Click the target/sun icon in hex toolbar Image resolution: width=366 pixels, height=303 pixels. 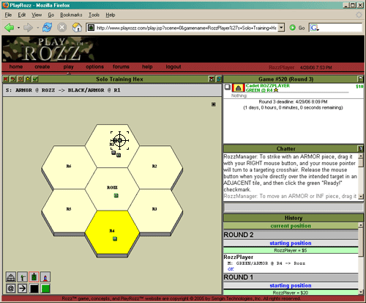20,79
